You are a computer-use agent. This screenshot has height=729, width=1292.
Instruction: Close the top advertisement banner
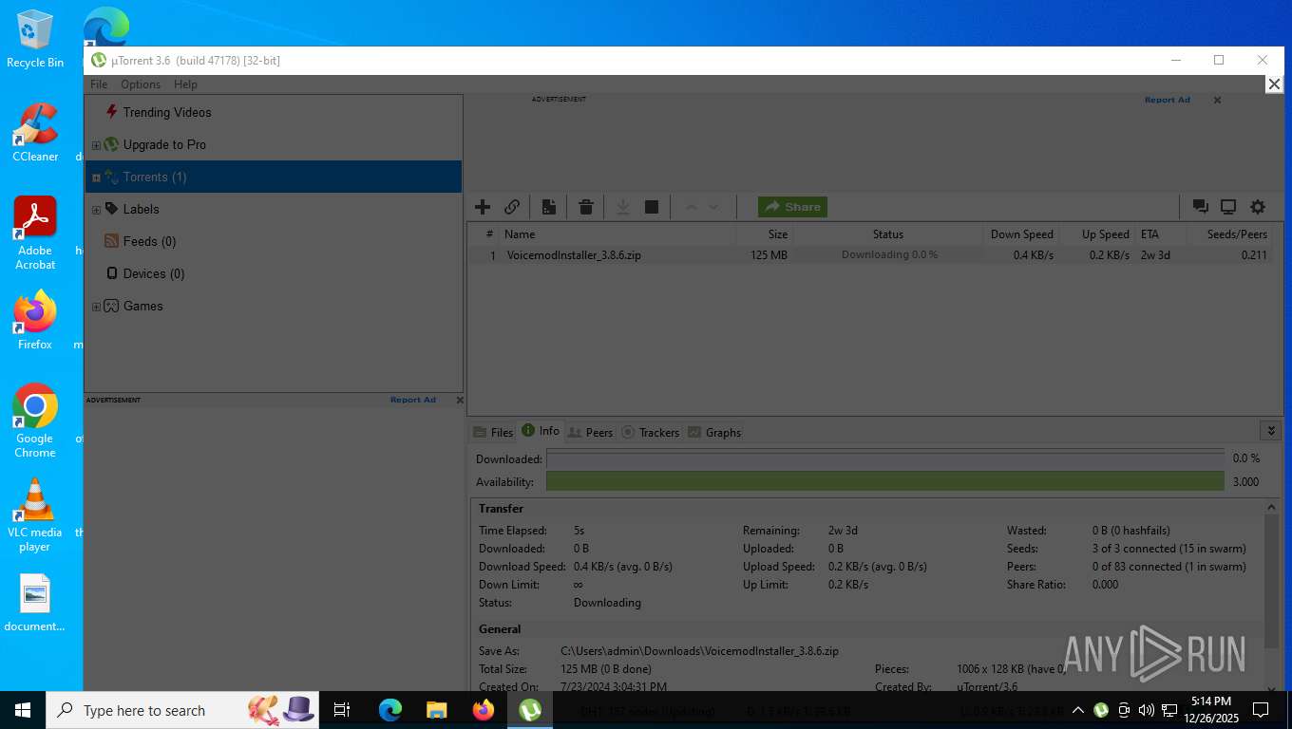coord(1217,100)
